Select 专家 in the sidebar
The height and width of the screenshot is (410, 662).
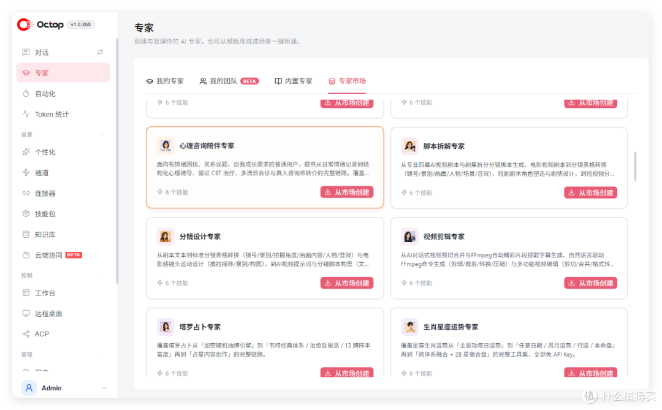click(63, 73)
